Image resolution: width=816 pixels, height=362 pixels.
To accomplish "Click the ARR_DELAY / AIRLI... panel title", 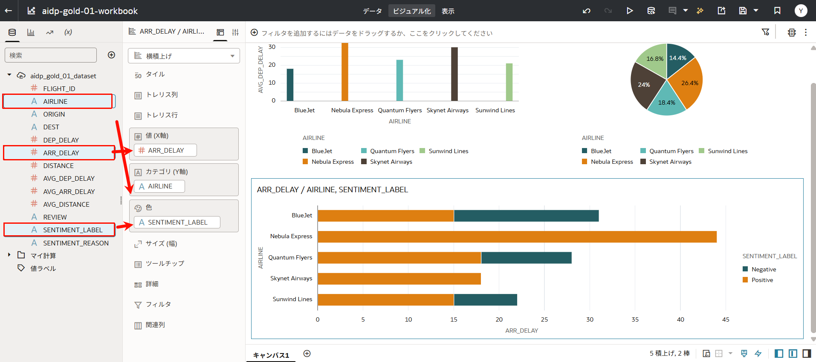I will (172, 31).
